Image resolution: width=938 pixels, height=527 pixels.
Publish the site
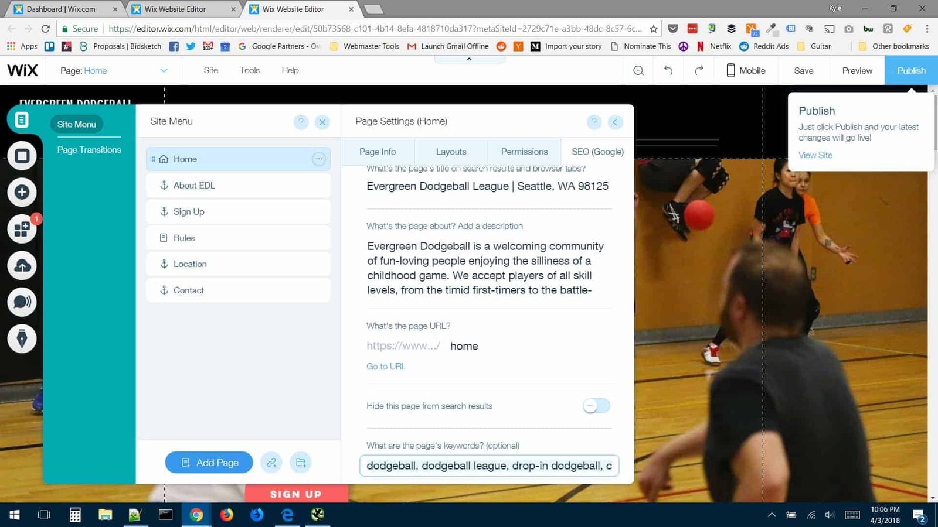tap(912, 70)
